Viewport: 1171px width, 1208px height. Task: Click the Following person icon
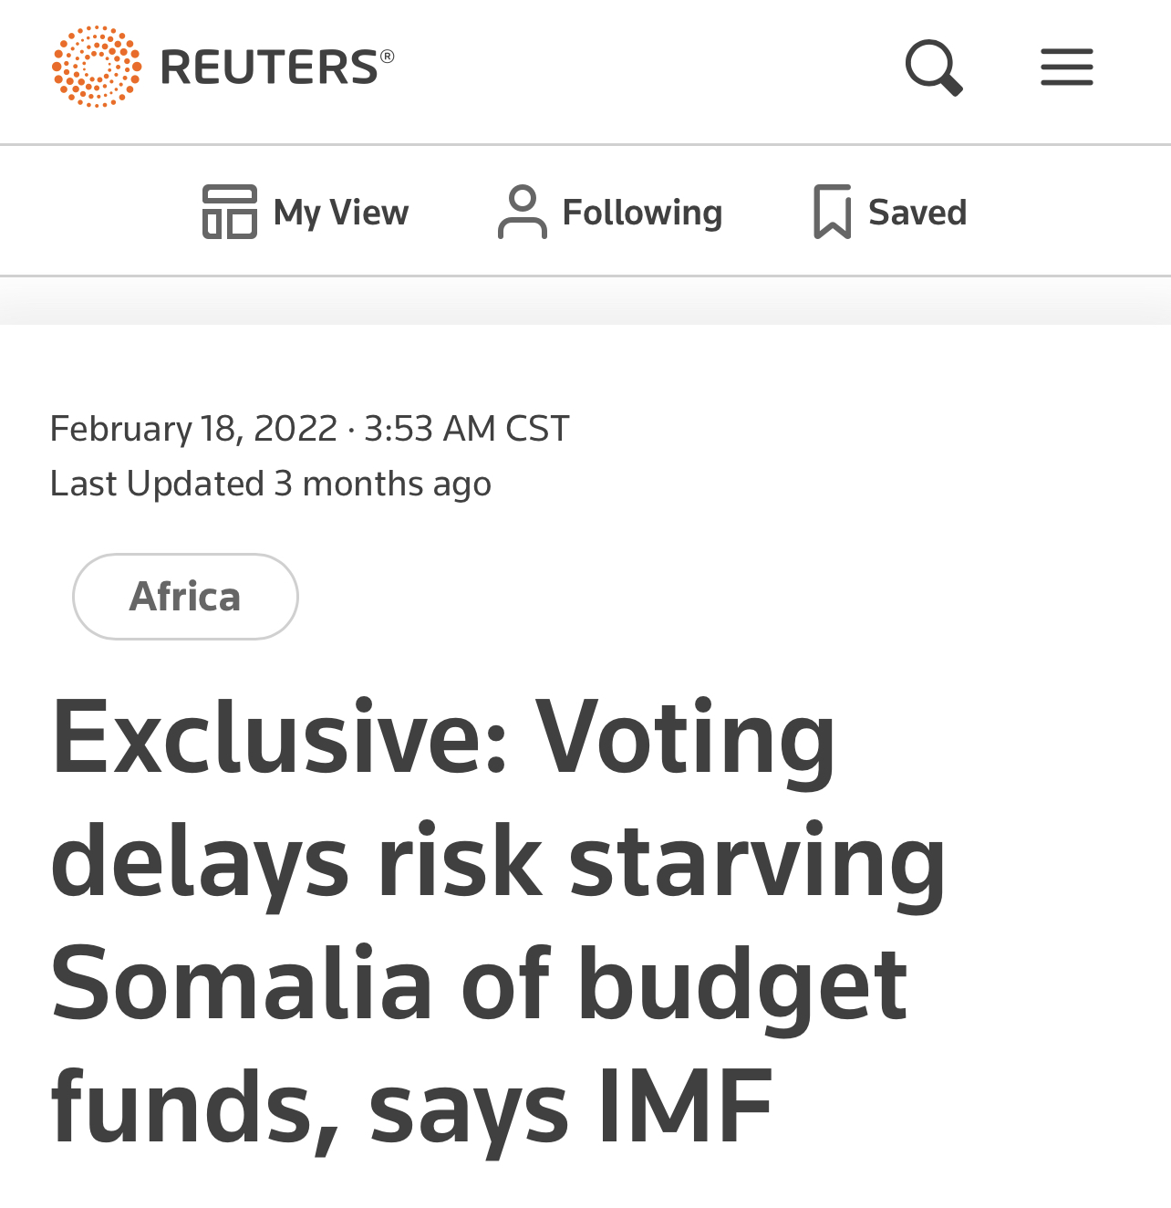523,212
